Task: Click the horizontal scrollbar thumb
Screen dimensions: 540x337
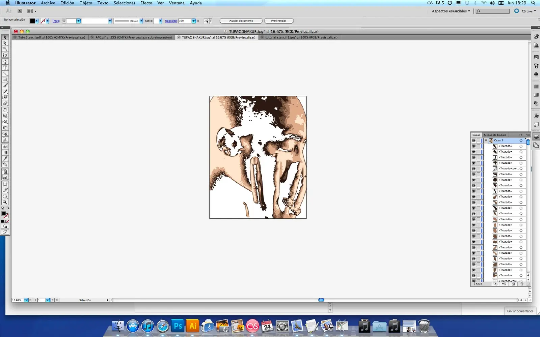Action: [321, 300]
